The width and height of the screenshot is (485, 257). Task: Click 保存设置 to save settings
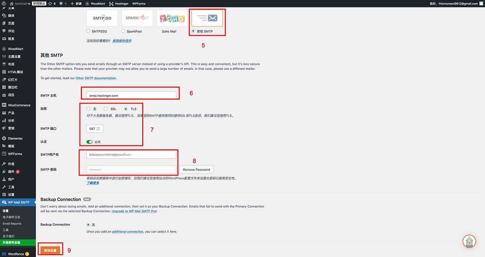pyautogui.click(x=50, y=250)
